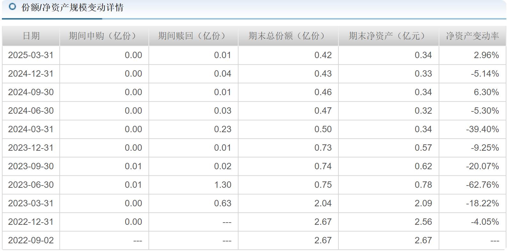
Task: Click the 期间申购（亿份） column header
Action: click(104, 36)
